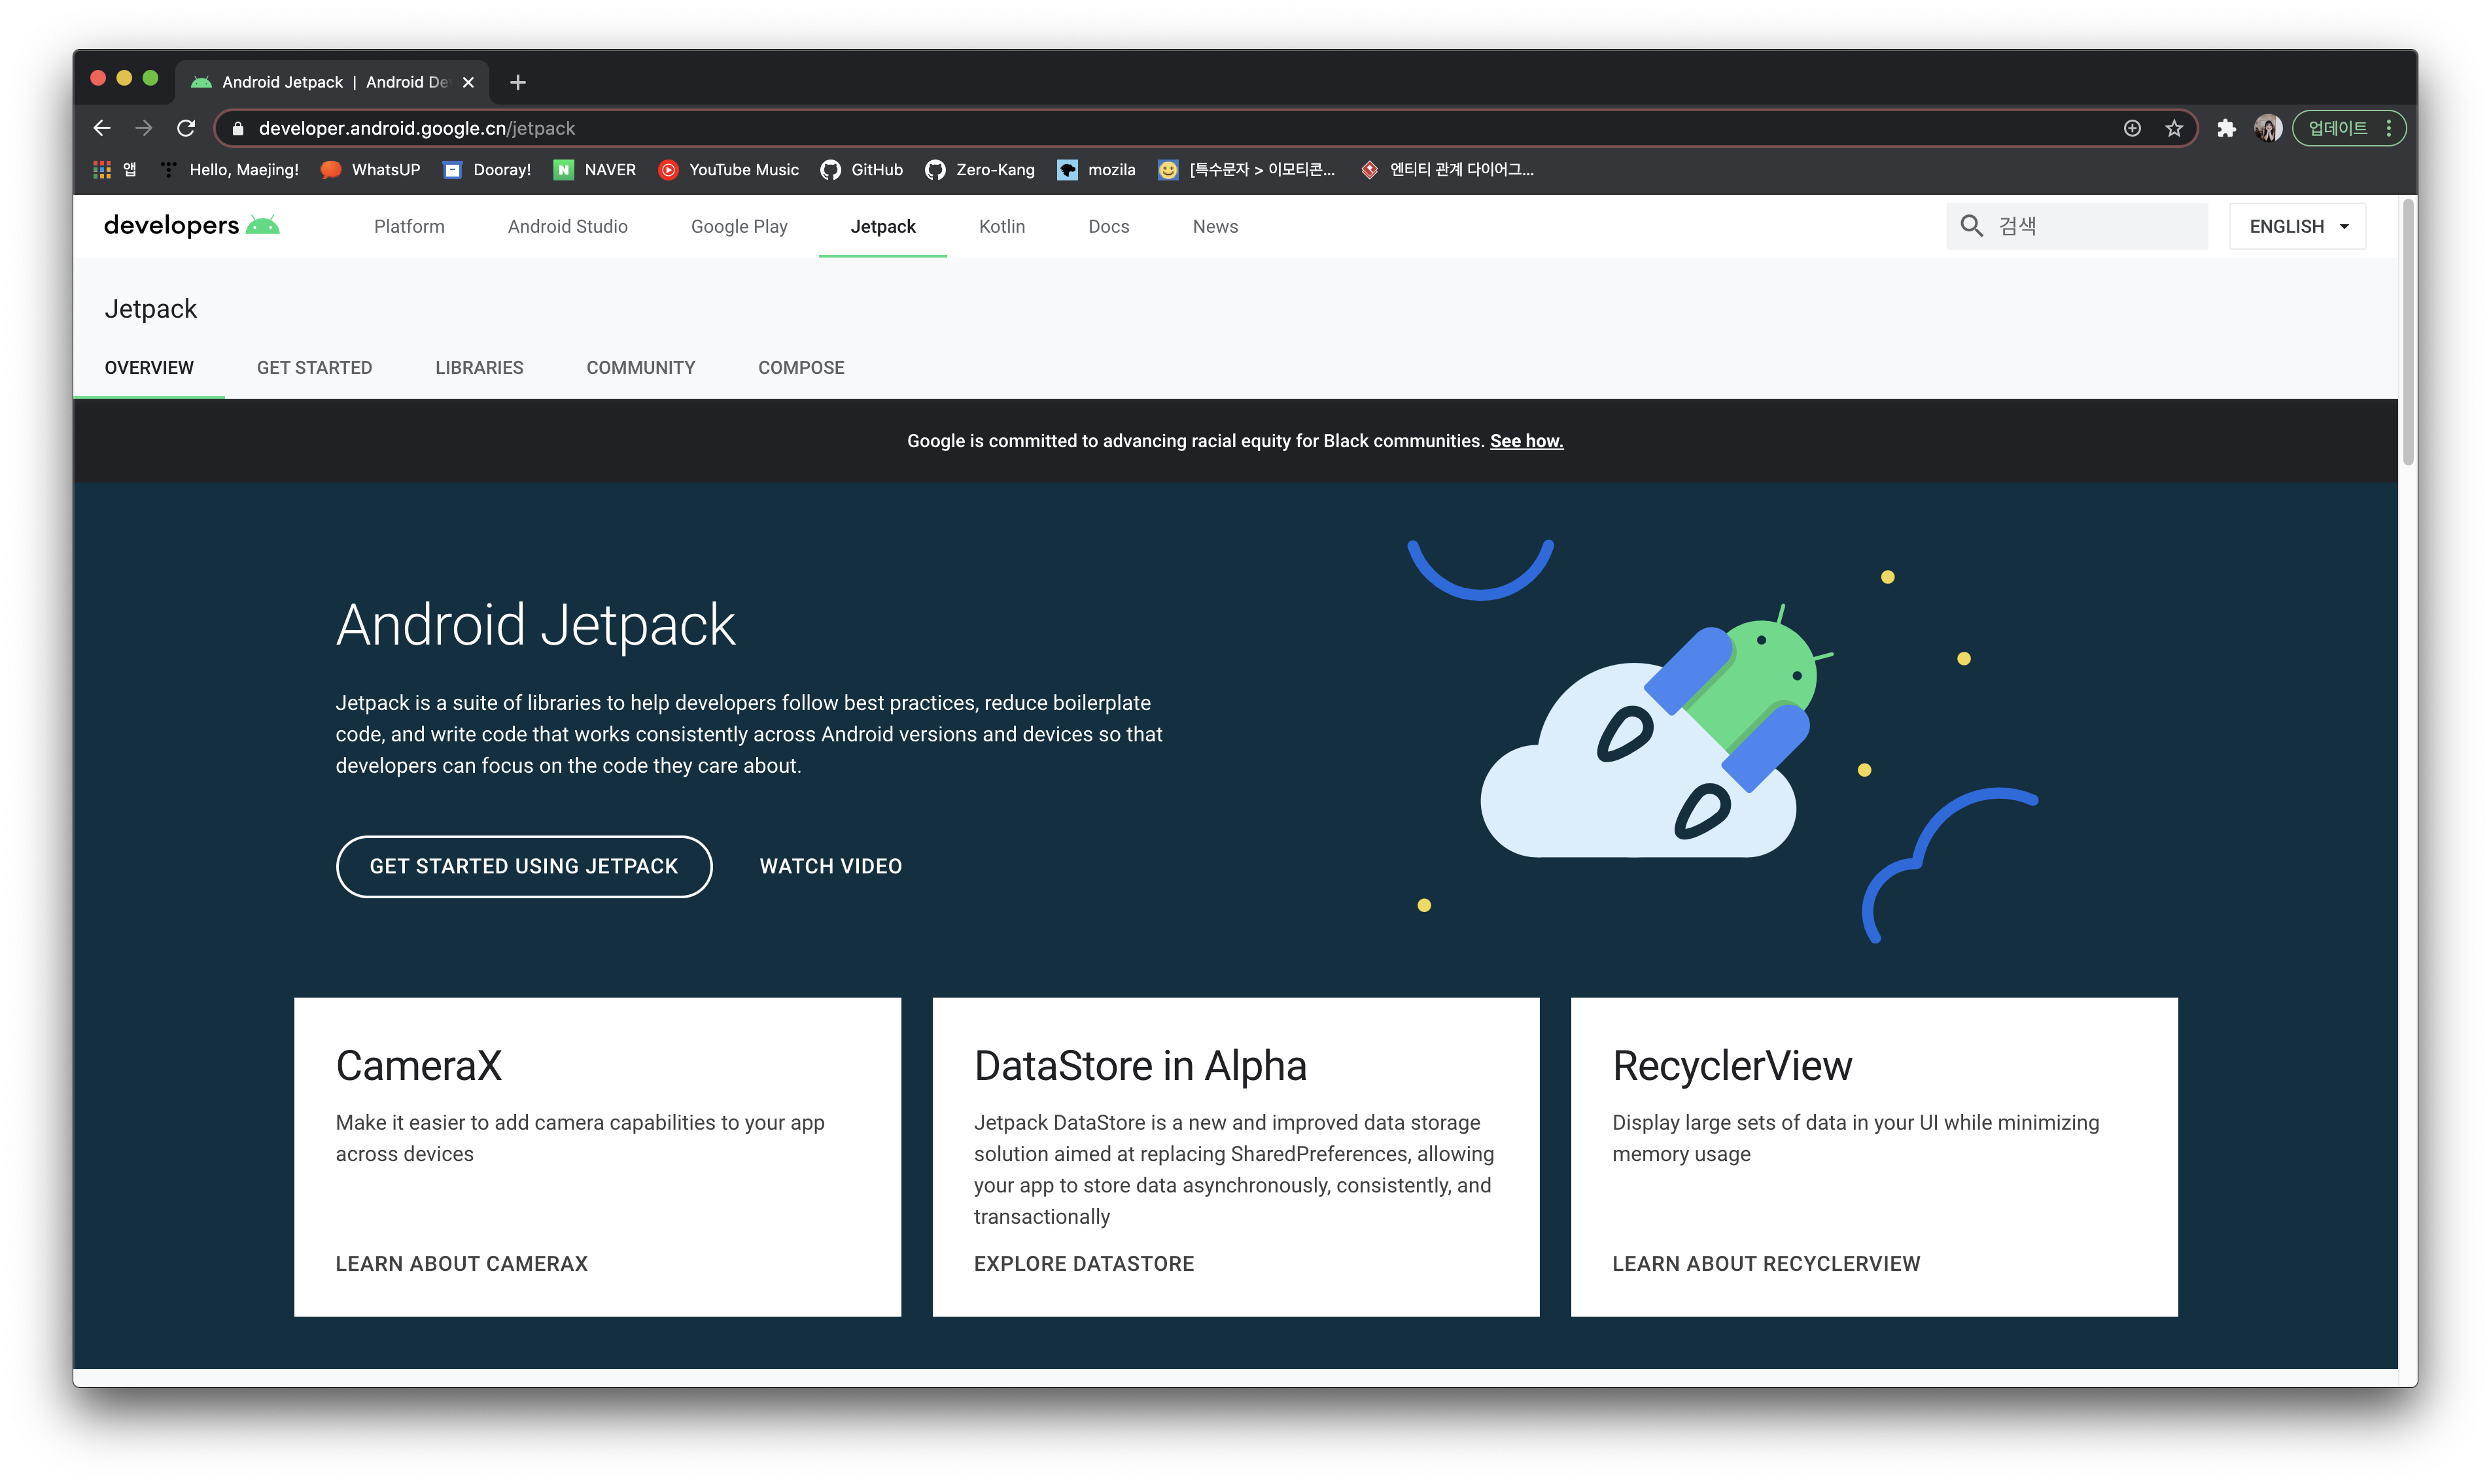Open the extensions puzzle icon
The width and height of the screenshot is (2491, 1484).
click(2226, 128)
